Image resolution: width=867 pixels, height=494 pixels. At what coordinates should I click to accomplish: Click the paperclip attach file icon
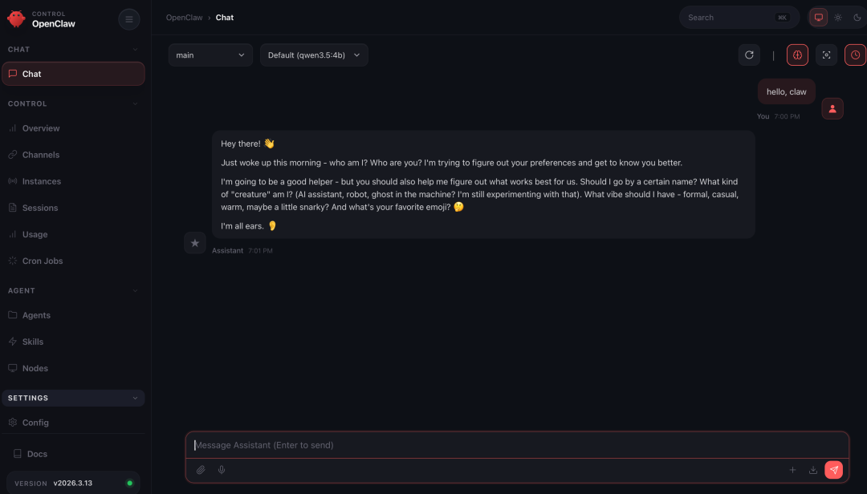click(201, 470)
